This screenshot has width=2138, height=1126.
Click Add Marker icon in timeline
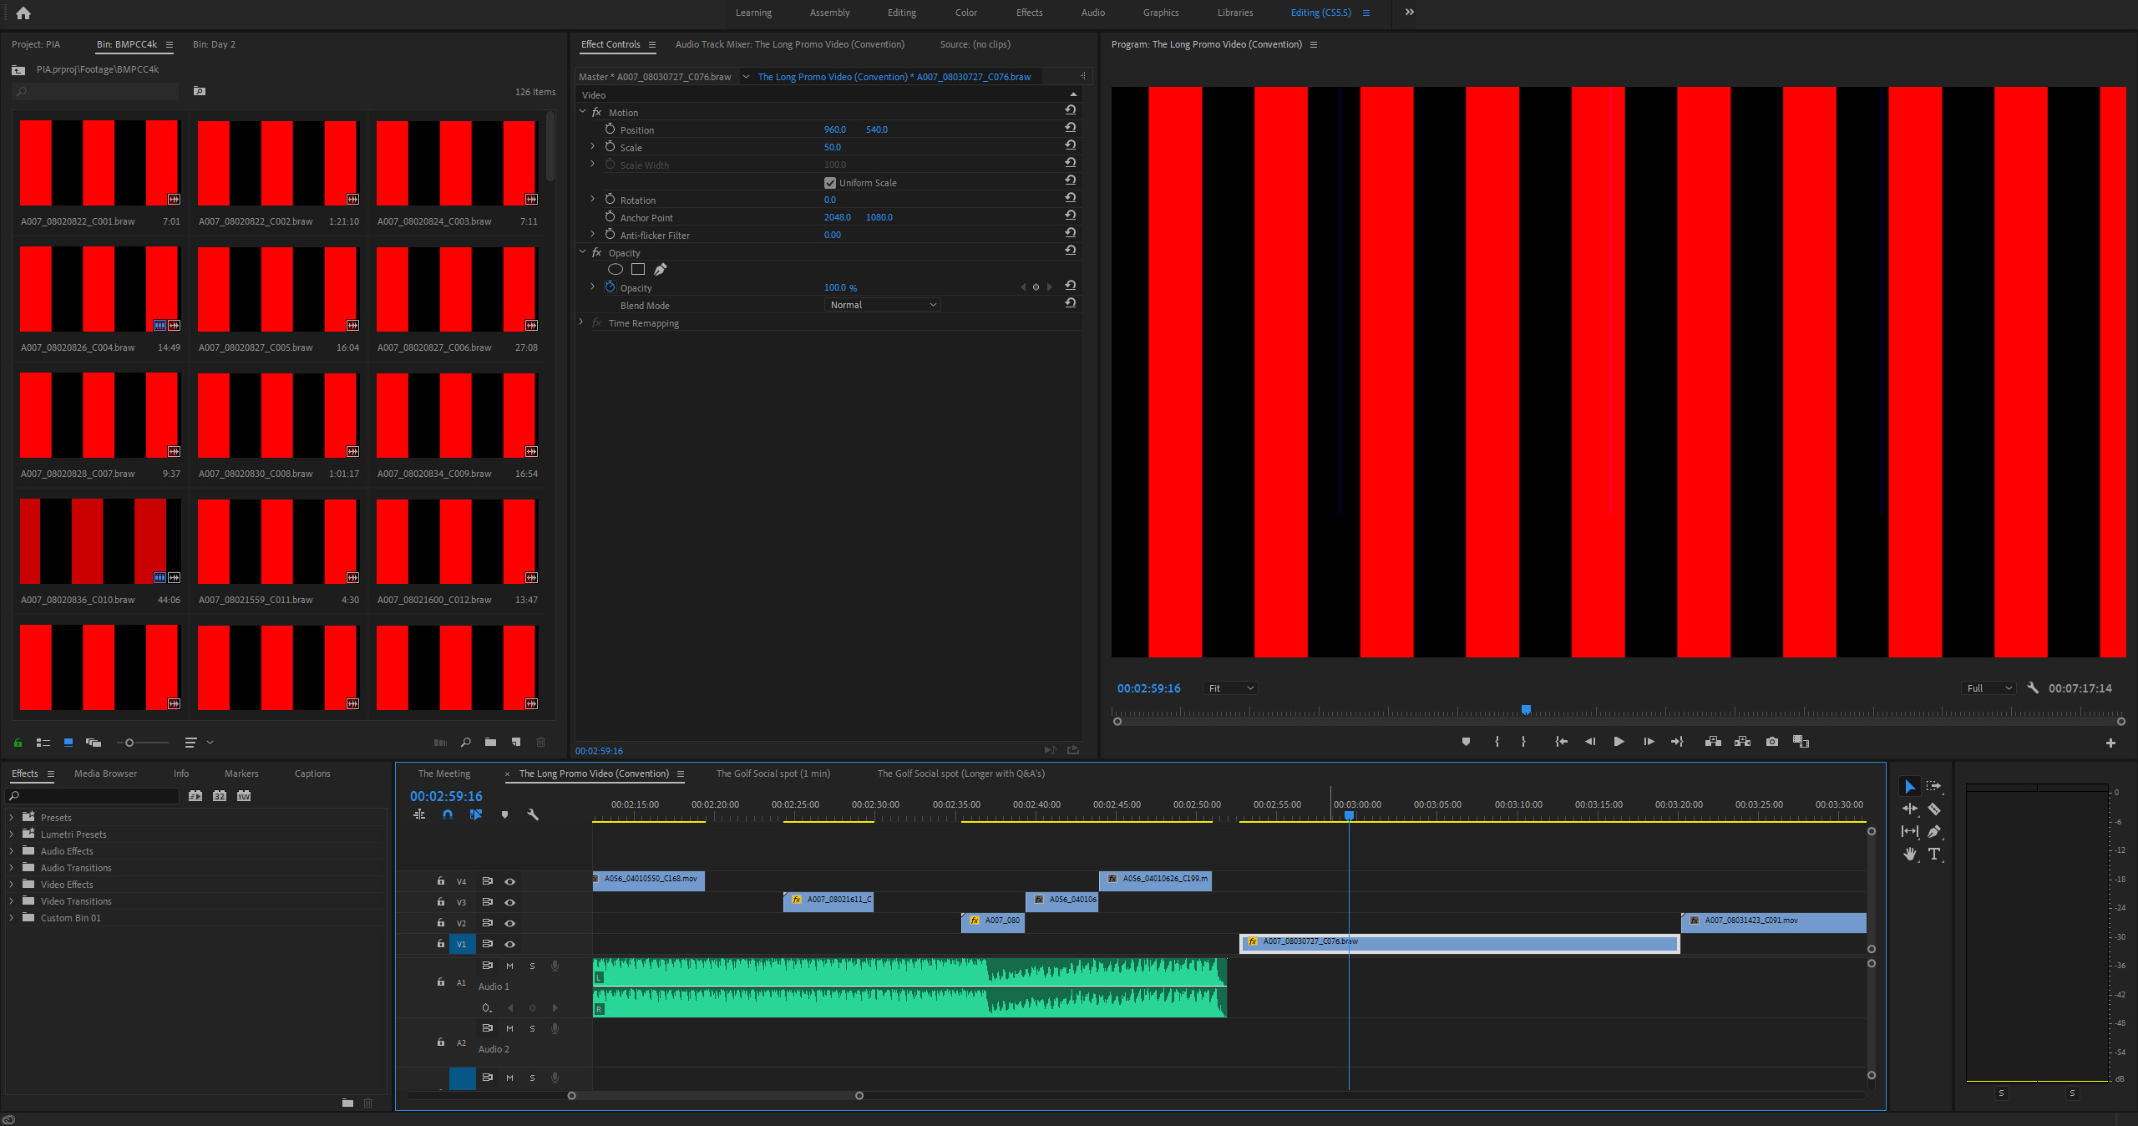(504, 814)
